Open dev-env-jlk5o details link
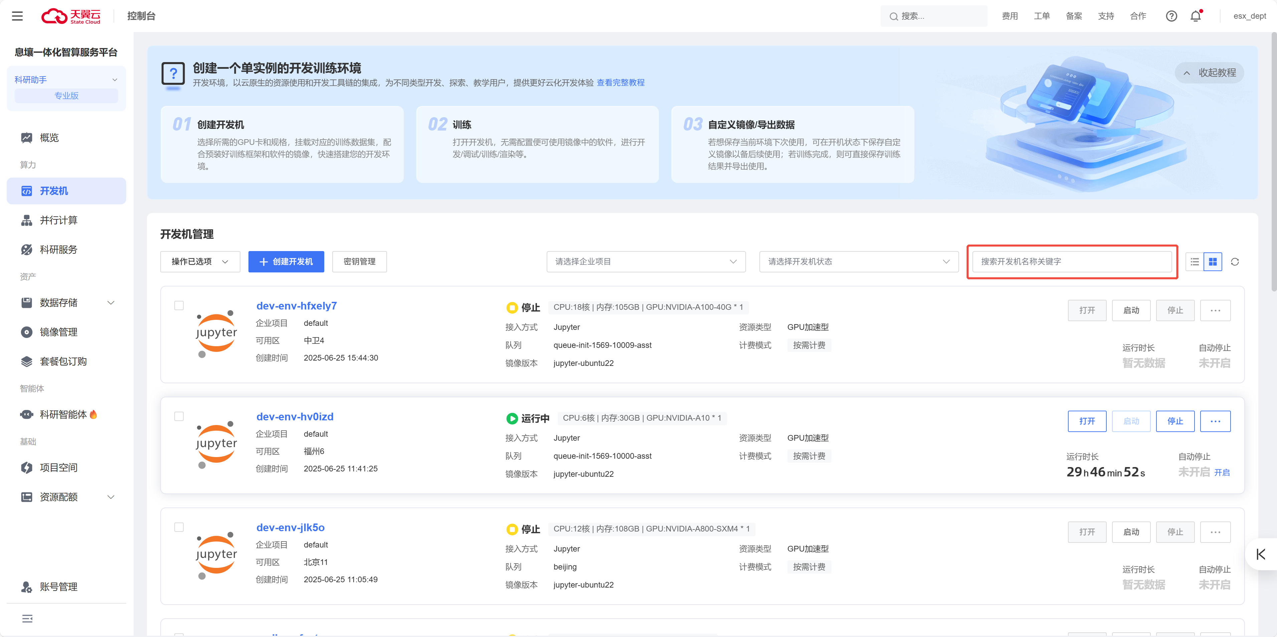1277x637 pixels. (x=290, y=527)
